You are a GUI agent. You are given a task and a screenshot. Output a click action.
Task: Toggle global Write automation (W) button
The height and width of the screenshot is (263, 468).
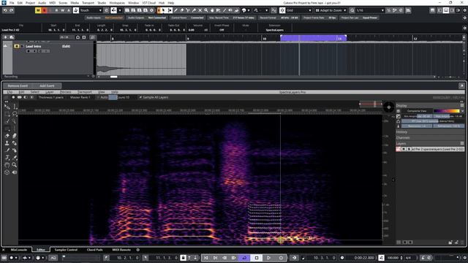coord(62,10)
